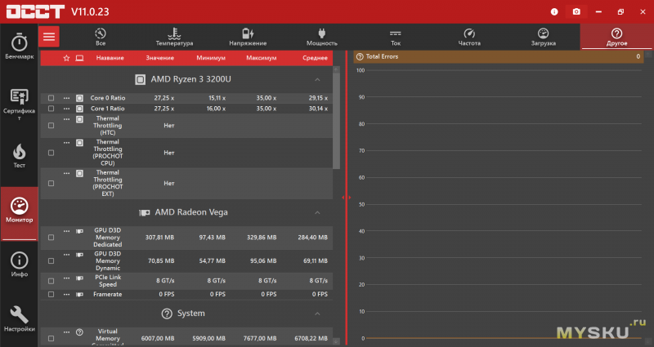
Task: Take a screenshot with camera icon
Action: tap(576, 11)
